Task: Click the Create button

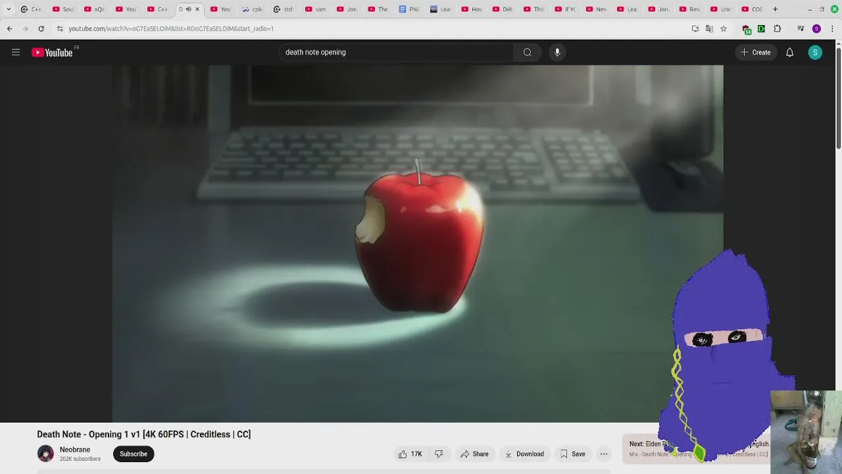Action: coord(755,53)
